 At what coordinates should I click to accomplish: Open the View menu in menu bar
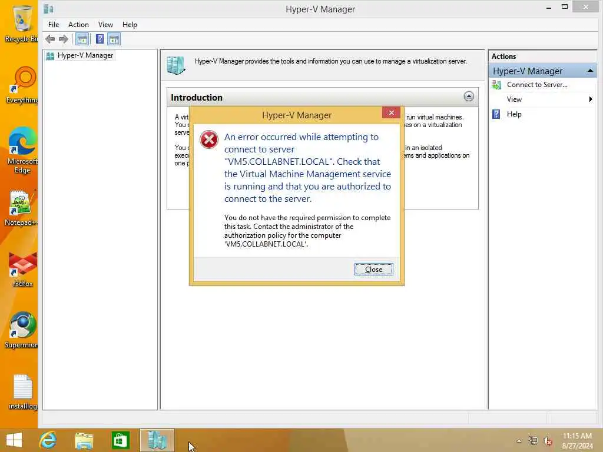pos(105,25)
